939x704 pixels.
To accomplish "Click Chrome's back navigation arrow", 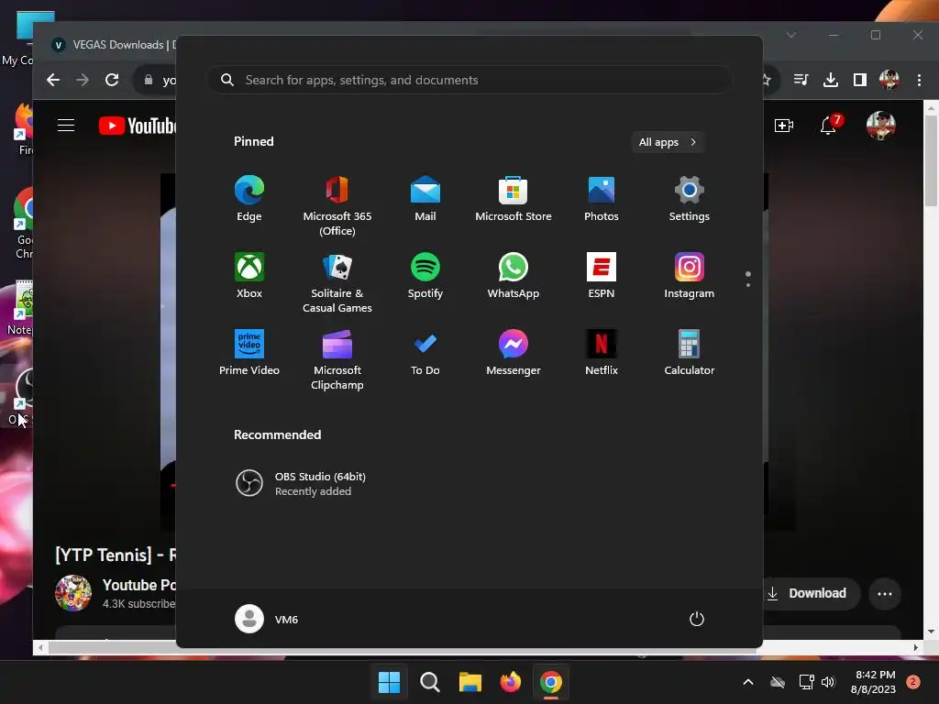I will tap(53, 80).
